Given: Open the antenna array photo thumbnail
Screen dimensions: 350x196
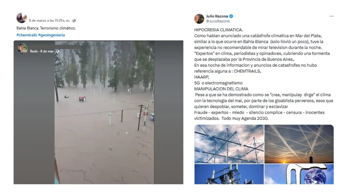Looking at the screenshot, I should click(x=229, y=144).
